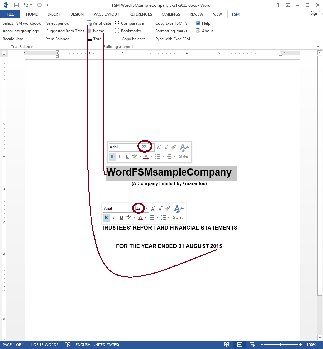This screenshot has width=323, height=349.
Task: Click the zoom slider handle
Action: (281, 344)
